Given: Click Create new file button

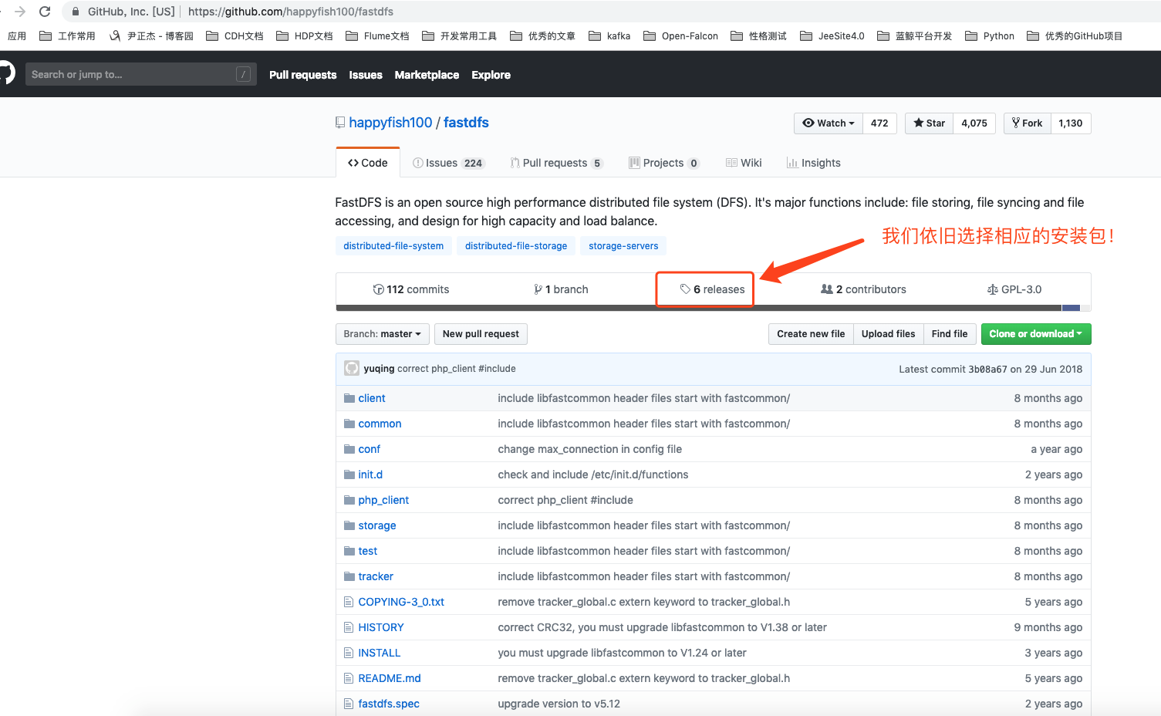Looking at the screenshot, I should tap(811, 334).
